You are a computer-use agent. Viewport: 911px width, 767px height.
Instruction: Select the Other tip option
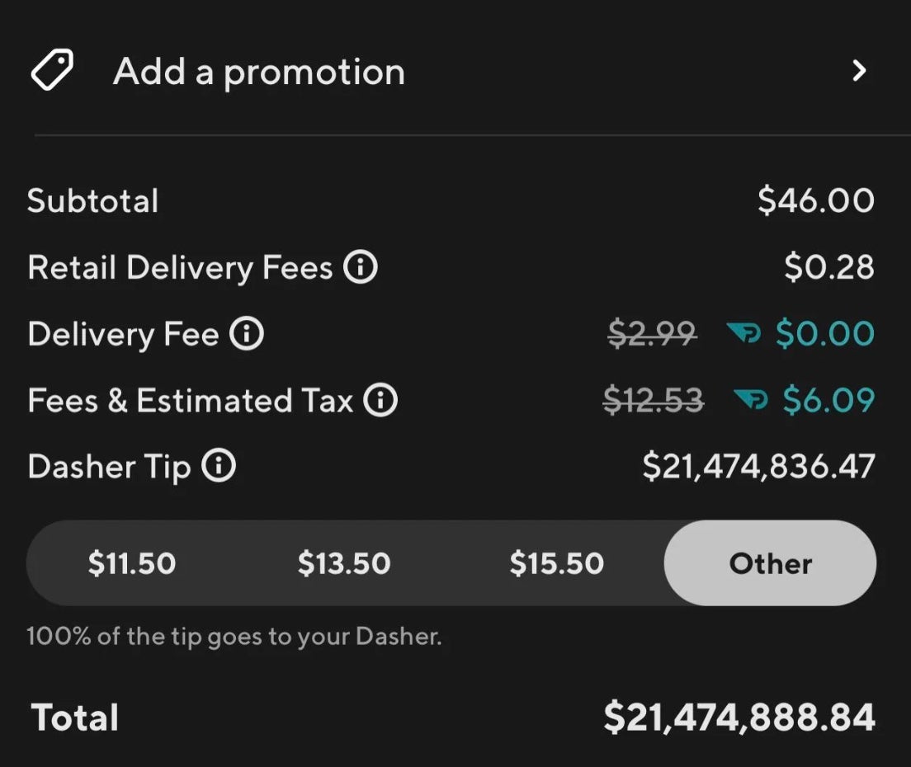coord(770,563)
